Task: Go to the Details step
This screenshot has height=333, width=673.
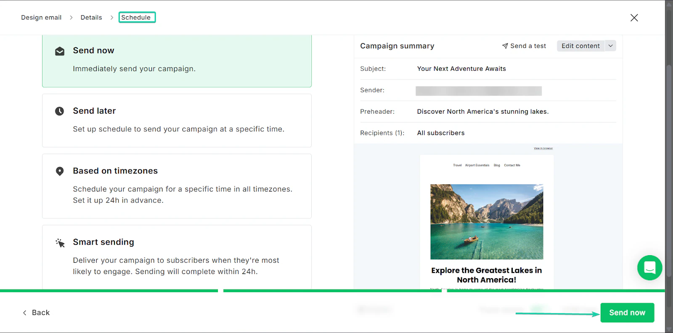Action: coord(91,17)
